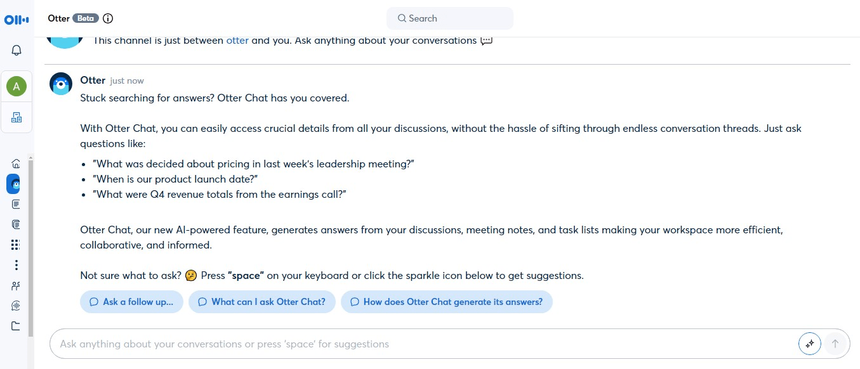Open 'How does Otter Chat generate its answers?'
860x369 pixels.
(447, 302)
